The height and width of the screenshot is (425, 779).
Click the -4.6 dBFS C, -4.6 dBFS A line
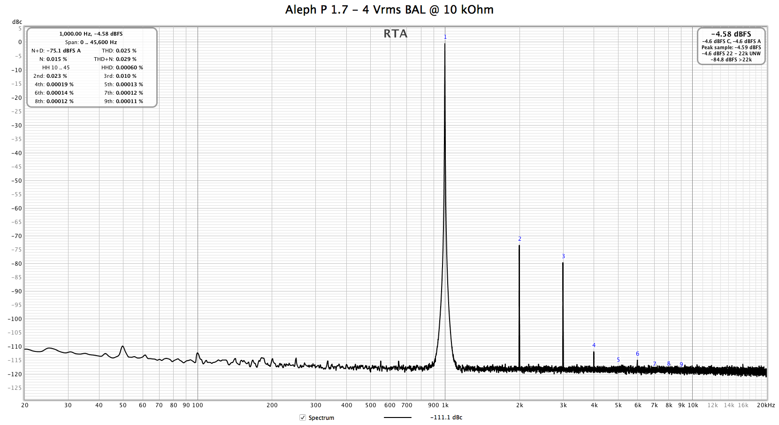pos(731,41)
